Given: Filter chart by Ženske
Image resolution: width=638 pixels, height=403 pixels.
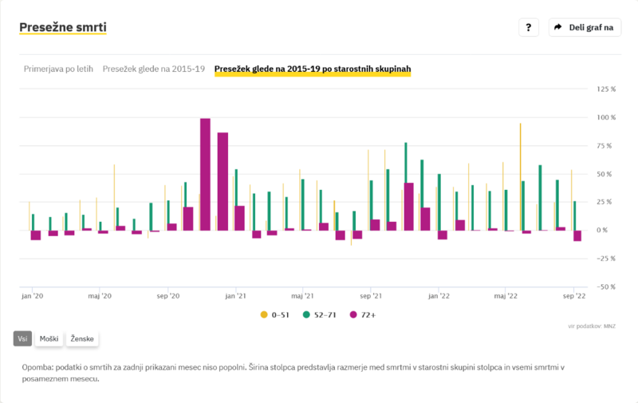Looking at the screenshot, I should click(x=82, y=339).
